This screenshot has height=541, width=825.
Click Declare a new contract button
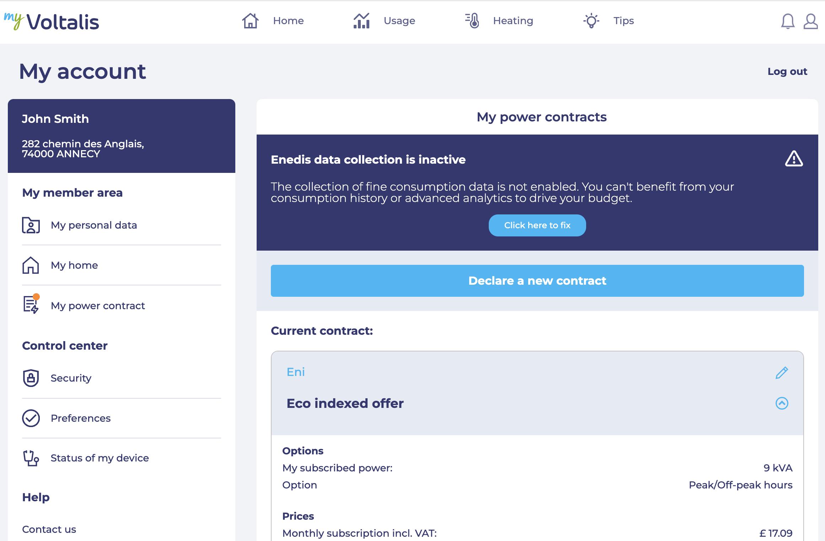[537, 281]
